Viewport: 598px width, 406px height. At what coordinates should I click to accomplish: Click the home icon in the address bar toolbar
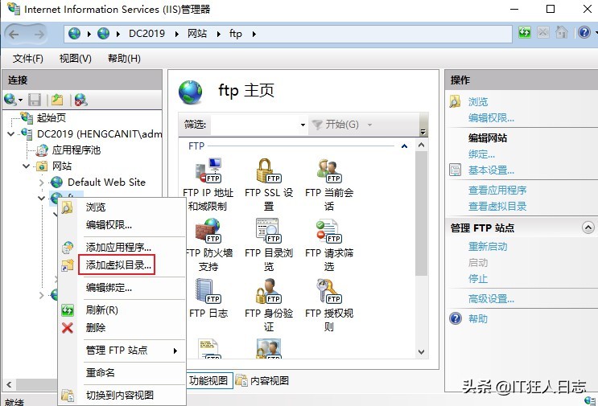562,32
